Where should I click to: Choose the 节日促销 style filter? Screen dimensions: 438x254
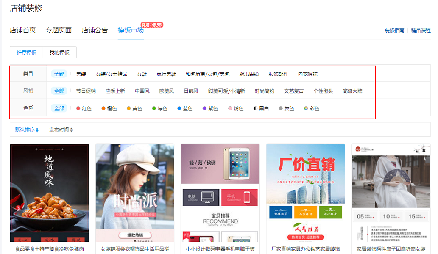pos(86,91)
